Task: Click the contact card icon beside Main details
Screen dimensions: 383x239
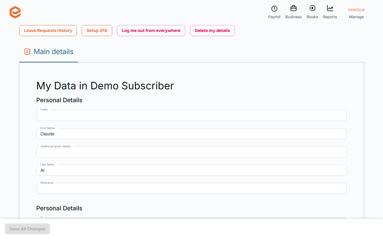Action: (x=28, y=52)
